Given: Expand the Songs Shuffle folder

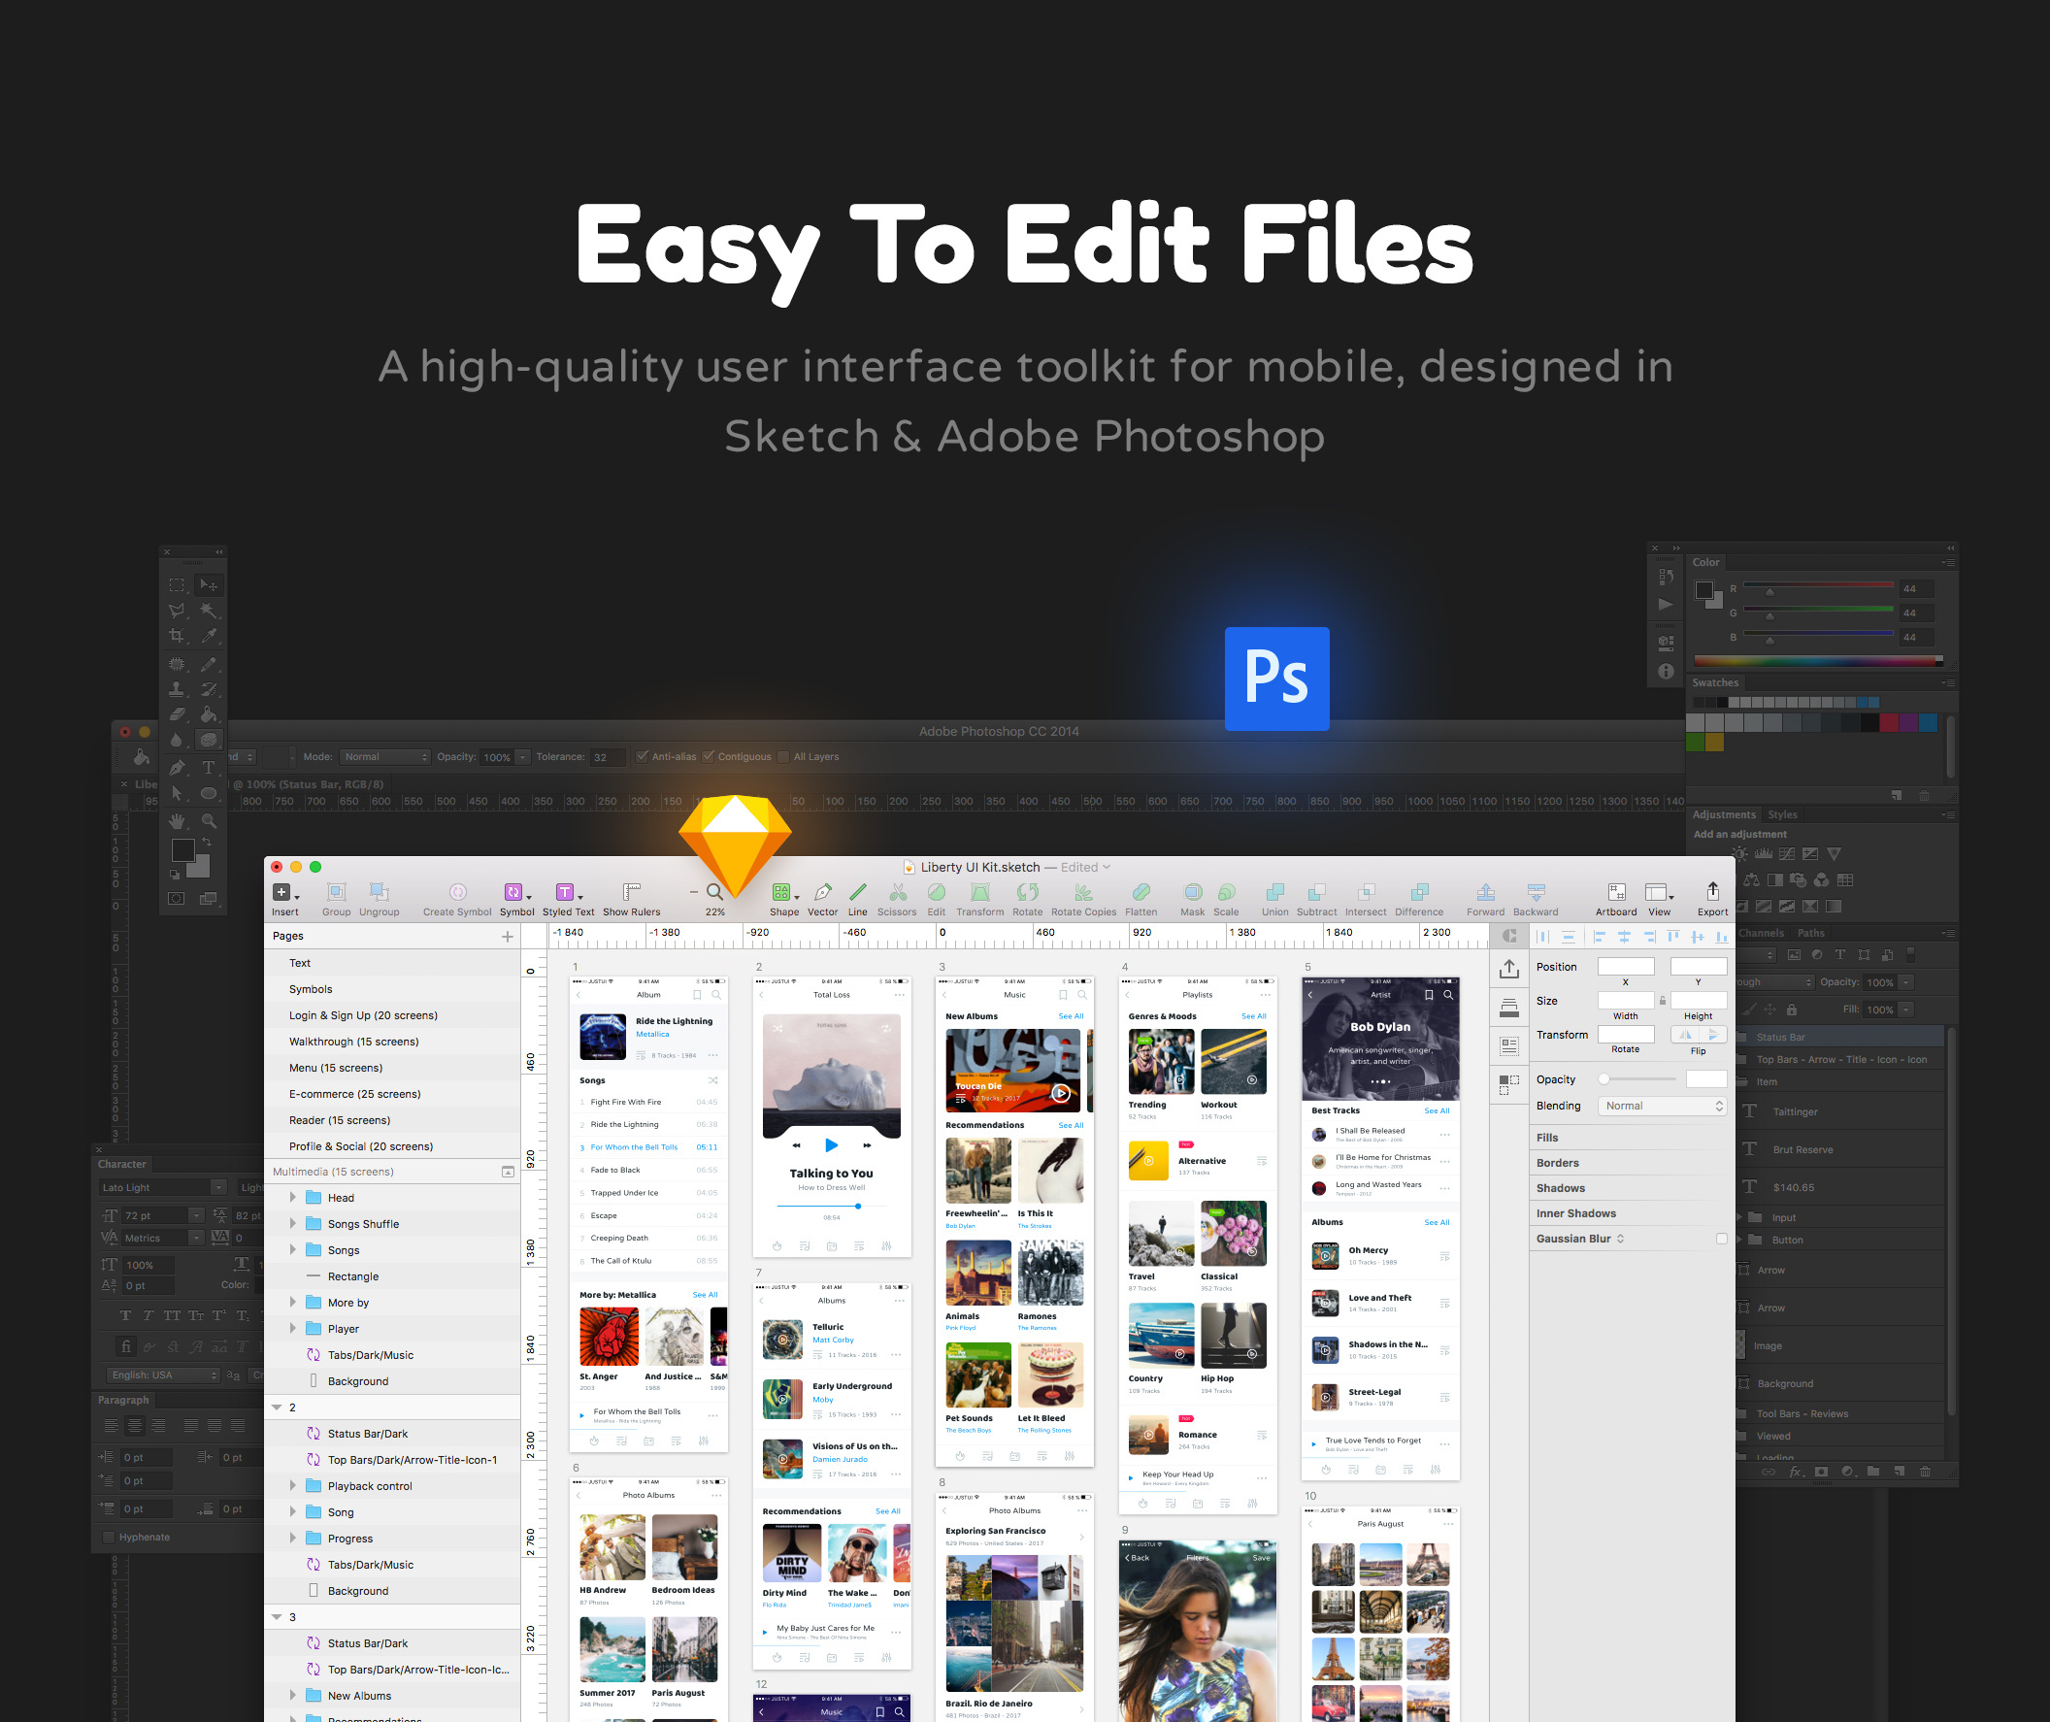Looking at the screenshot, I should coord(293,1223).
